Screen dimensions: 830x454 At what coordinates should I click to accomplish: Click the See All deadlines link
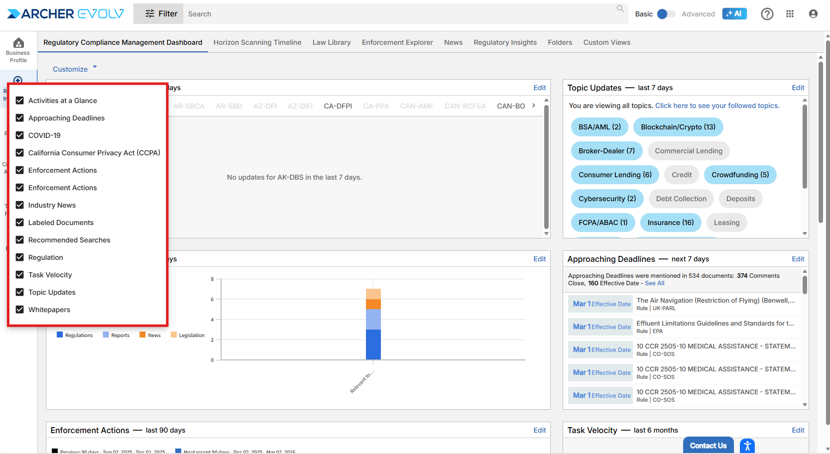(x=654, y=283)
